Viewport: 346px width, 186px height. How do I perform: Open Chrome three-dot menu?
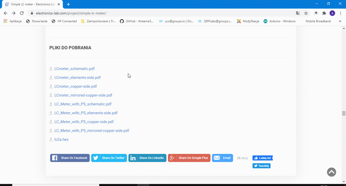pos(340,13)
